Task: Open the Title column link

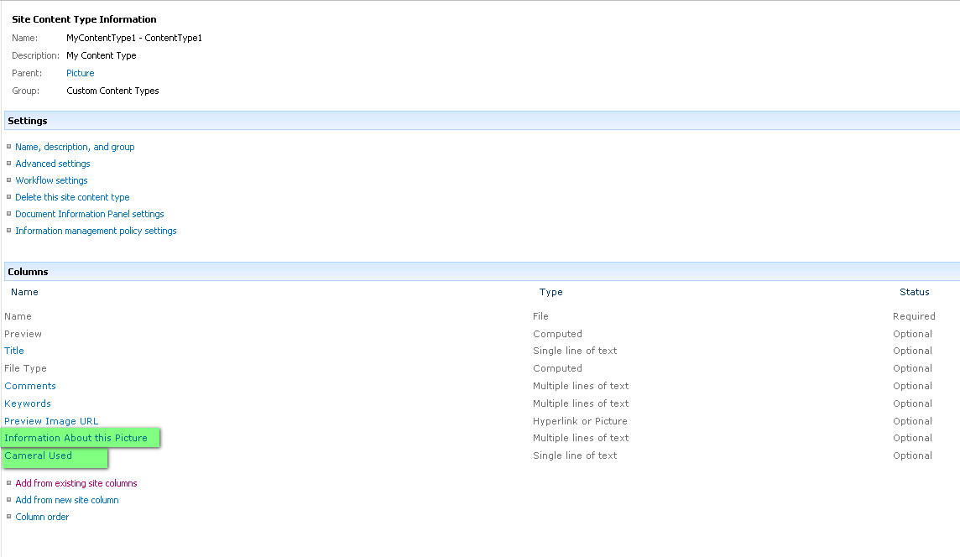Action: [x=14, y=351]
